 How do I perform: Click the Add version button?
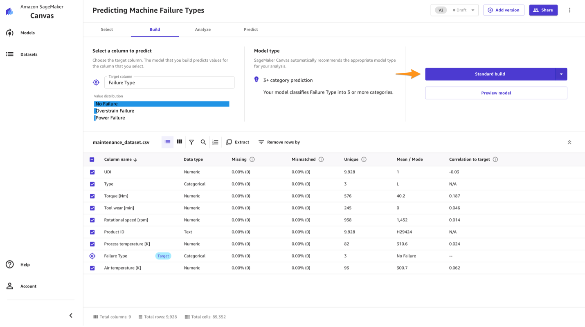[x=503, y=10]
